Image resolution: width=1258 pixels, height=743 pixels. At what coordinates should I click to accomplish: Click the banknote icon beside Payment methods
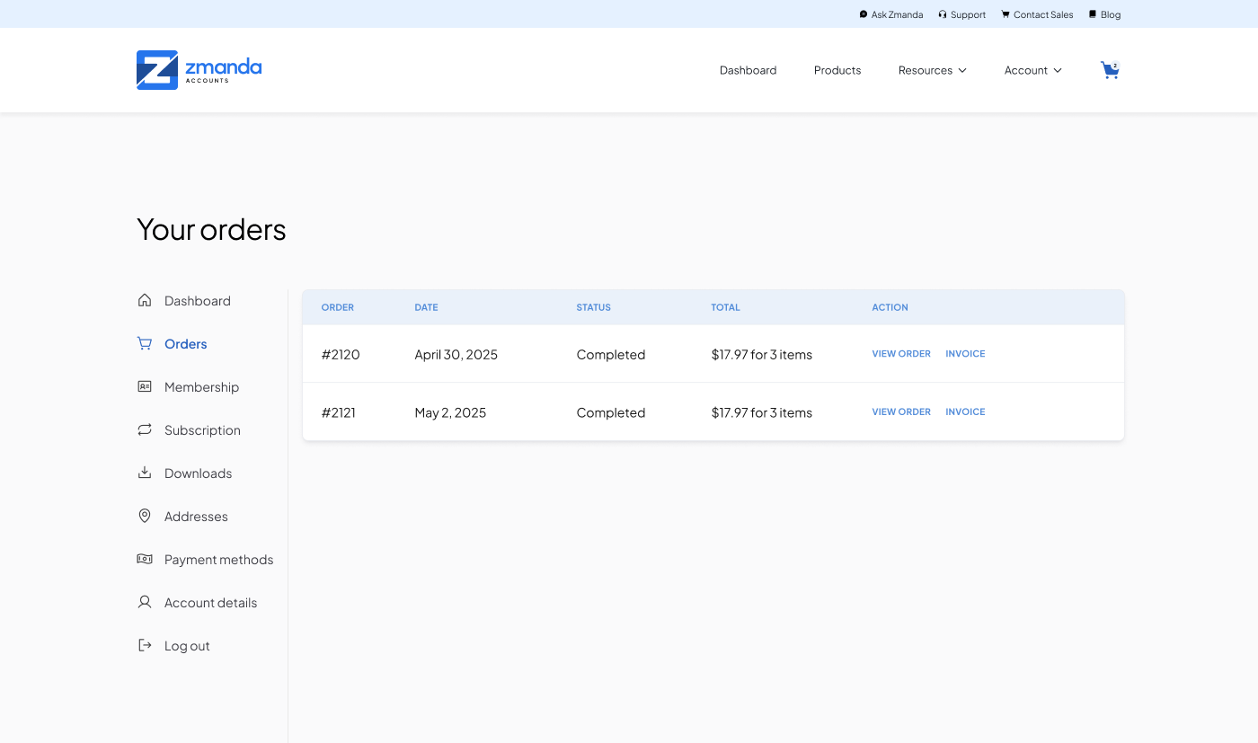[145, 559]
